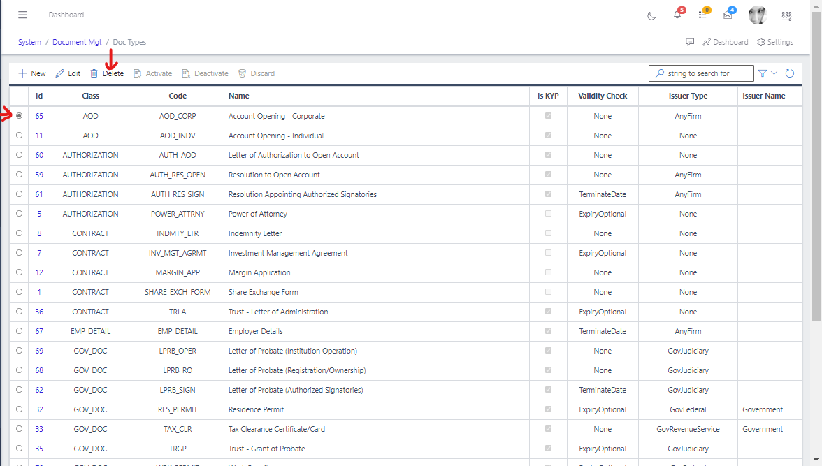
Task: Open the Dashboard shortcut in breadcrumb bar
Action: [726, 42]
